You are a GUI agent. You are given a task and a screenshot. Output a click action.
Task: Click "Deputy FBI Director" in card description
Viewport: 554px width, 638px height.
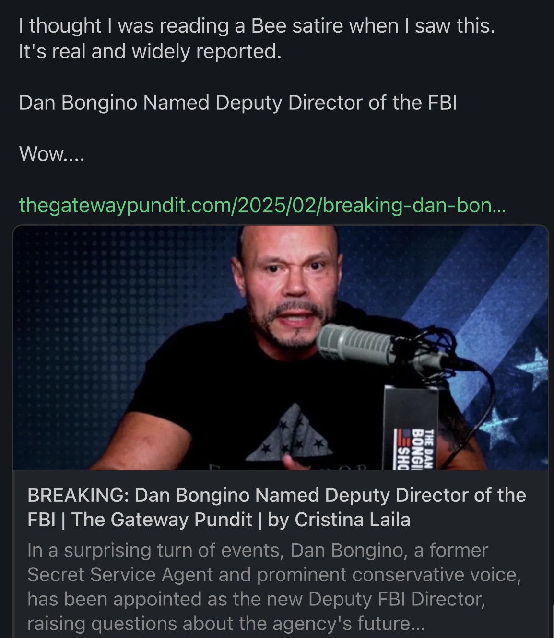(396, 599)
